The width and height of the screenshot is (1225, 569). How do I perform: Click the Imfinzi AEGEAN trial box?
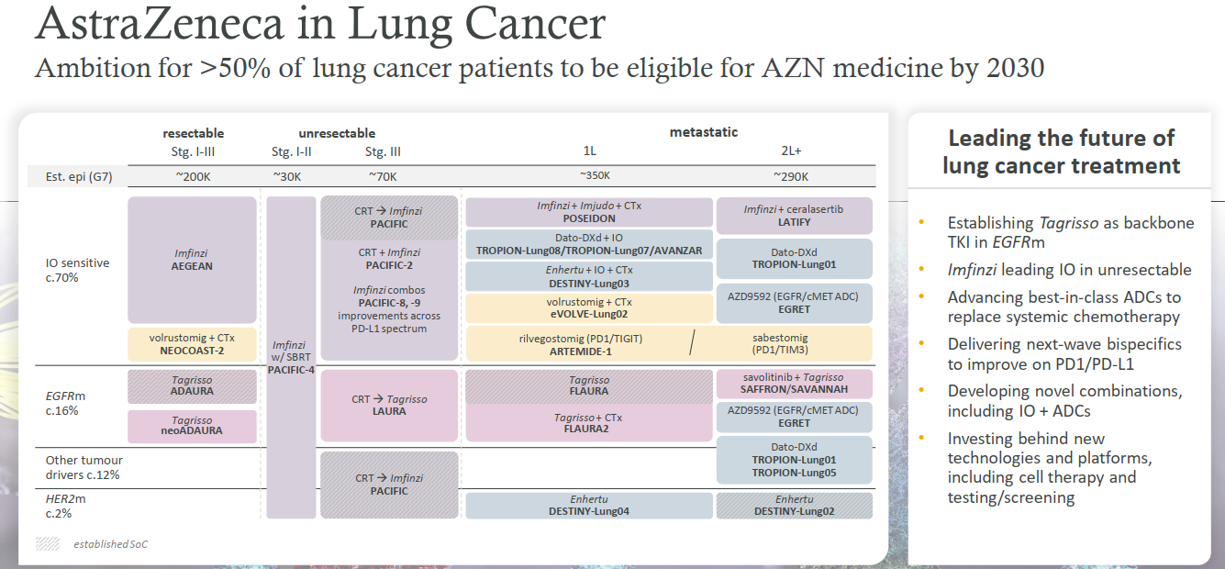point(192,260)
